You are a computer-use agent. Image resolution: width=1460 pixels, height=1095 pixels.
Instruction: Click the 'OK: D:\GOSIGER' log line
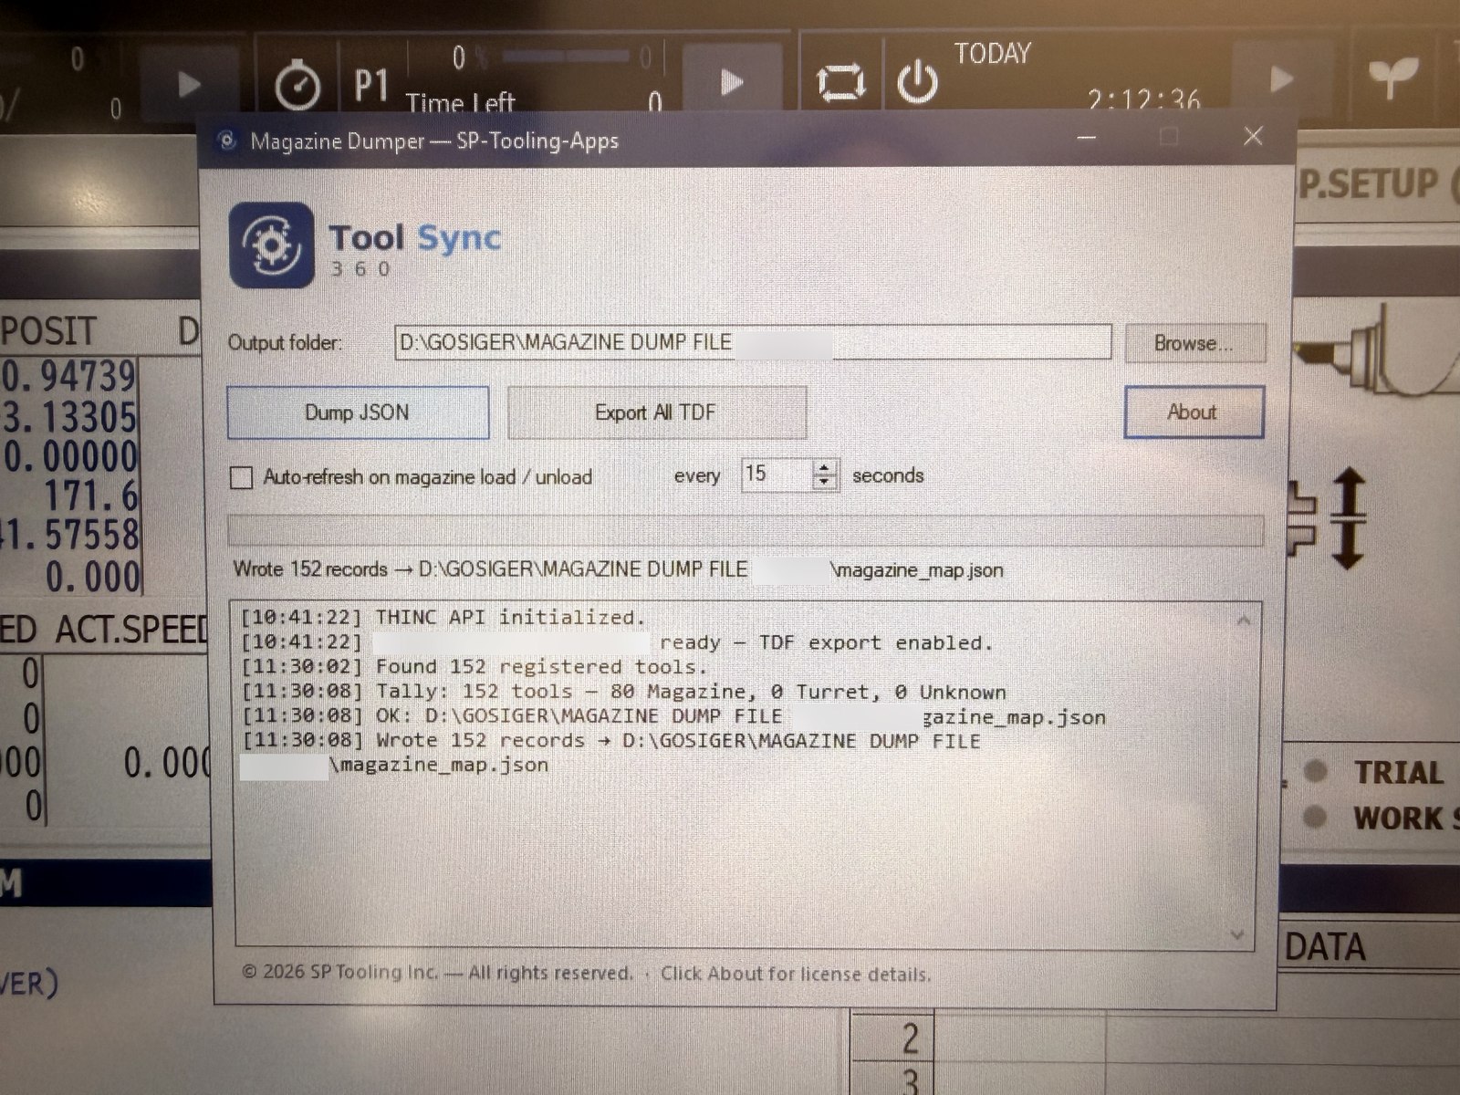[673, 716]
